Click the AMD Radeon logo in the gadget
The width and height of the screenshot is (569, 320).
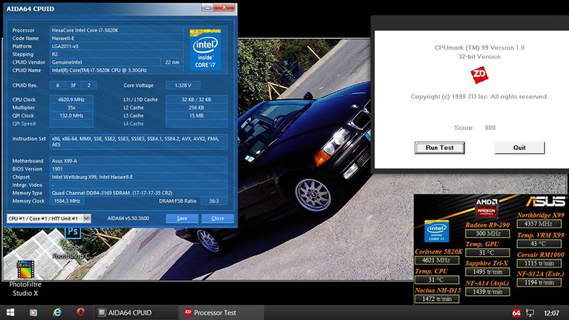click(x=486, y=208)
